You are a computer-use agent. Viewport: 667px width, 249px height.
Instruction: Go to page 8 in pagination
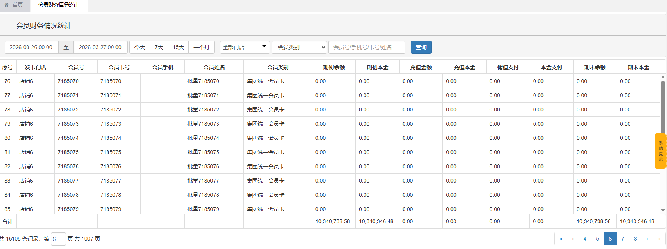tap(635, 239)
